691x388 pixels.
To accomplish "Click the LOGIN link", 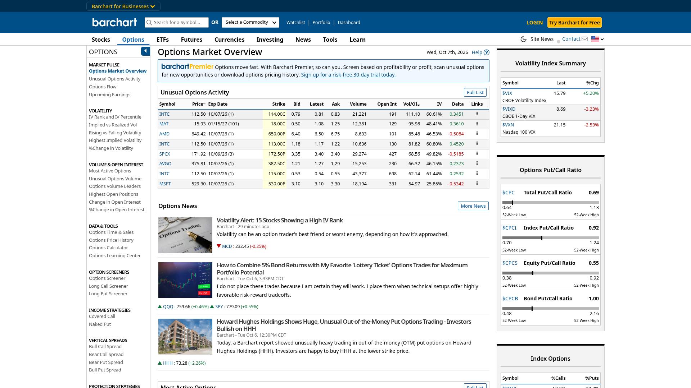I will coord(534,23).
